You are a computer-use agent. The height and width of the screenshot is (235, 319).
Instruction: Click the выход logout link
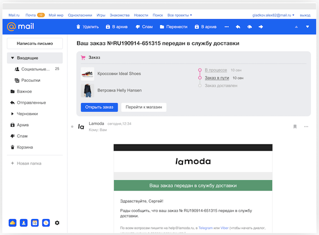pyautogui.click(x=305, y=15)
